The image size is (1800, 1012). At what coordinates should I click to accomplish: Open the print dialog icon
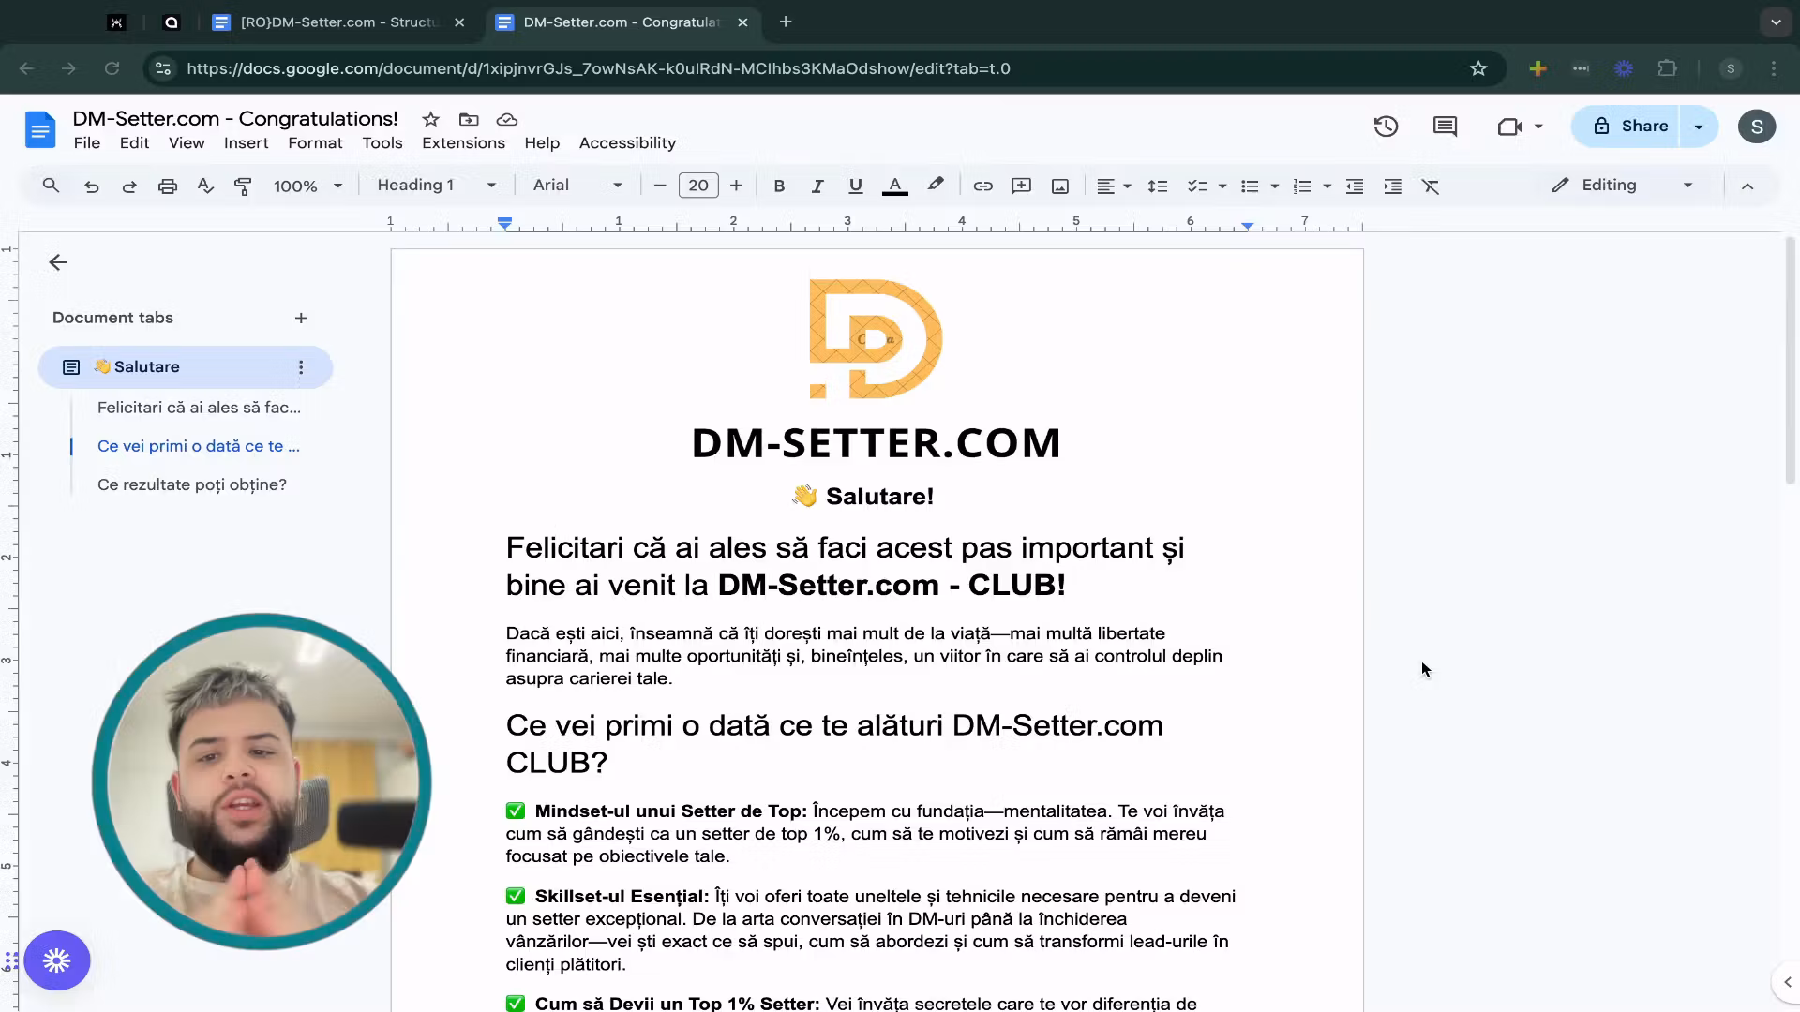(x=167, y=186)
